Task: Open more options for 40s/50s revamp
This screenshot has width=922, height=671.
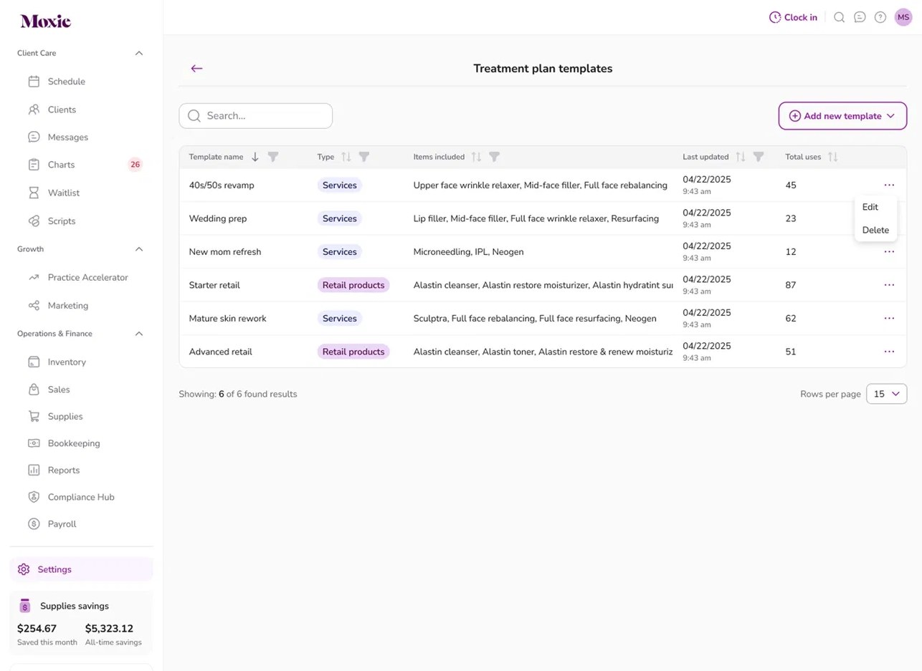Action: point(889,185)
